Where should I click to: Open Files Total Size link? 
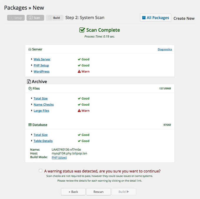(41, 98)
